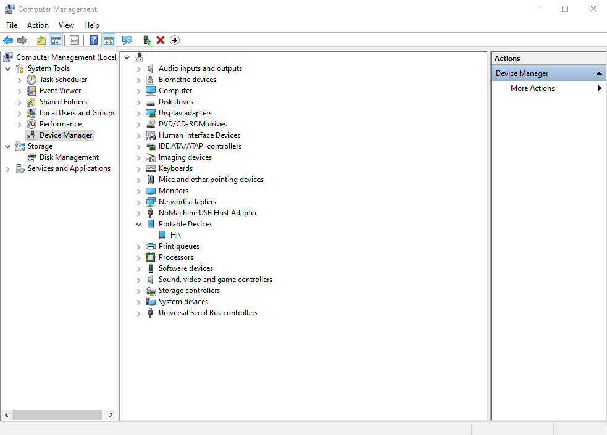Toggle the Show/Hide Action Pane icon
The width and height of the screenshot is (607, 435).
[109, 39]
